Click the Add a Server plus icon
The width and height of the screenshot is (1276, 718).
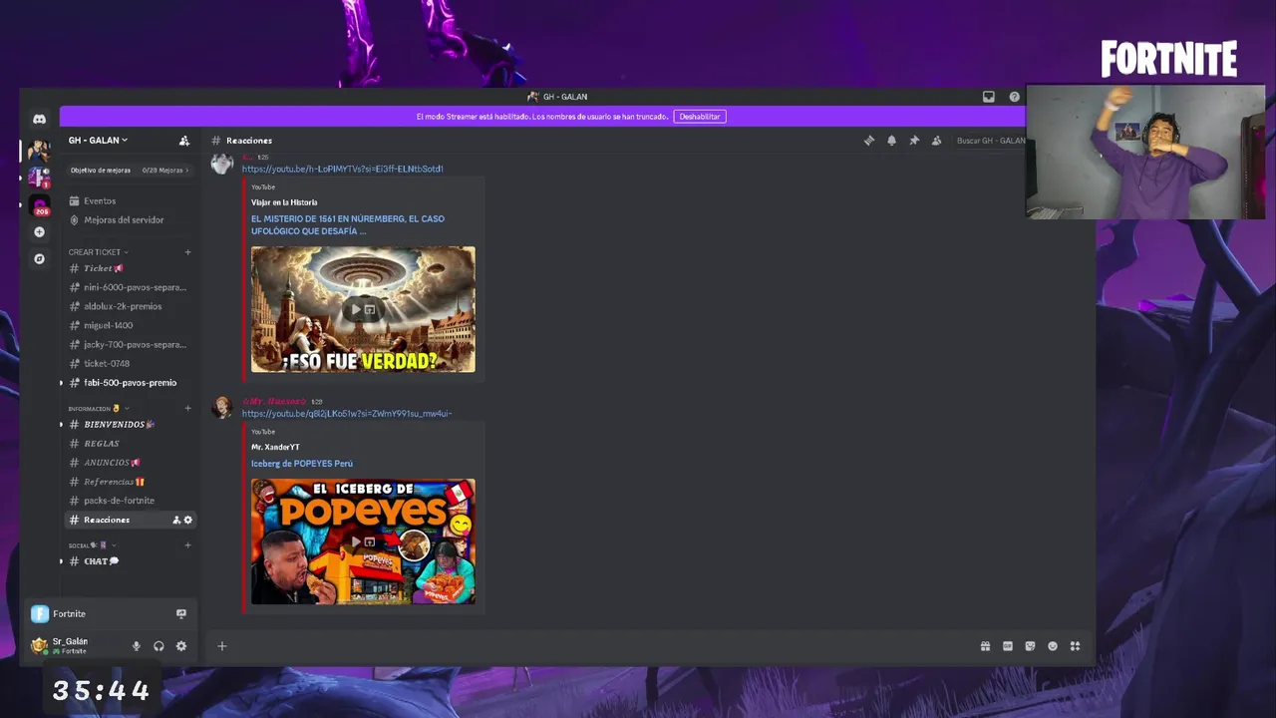tap(39, 232)
